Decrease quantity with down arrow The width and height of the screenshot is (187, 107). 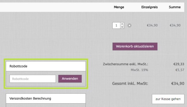point(122,27)
